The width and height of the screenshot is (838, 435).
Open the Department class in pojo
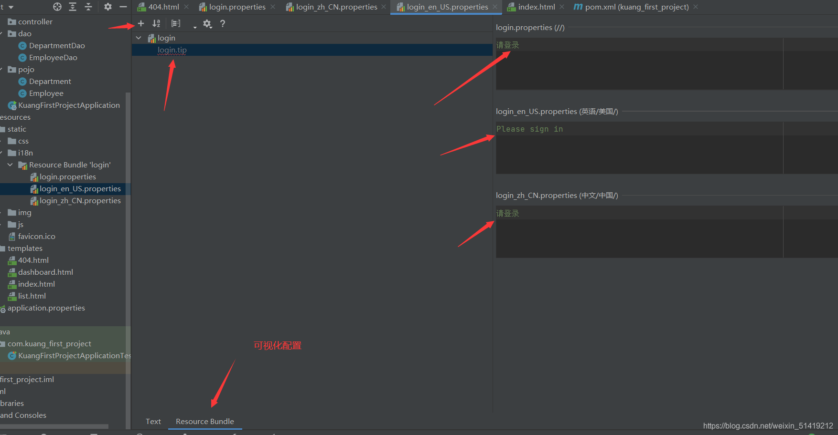[x=50, y=81]
